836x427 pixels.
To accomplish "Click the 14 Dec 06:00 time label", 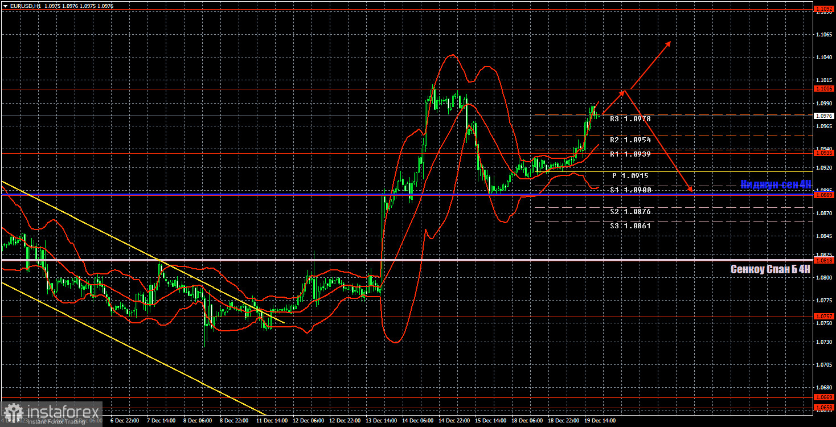I will (417, 421).
